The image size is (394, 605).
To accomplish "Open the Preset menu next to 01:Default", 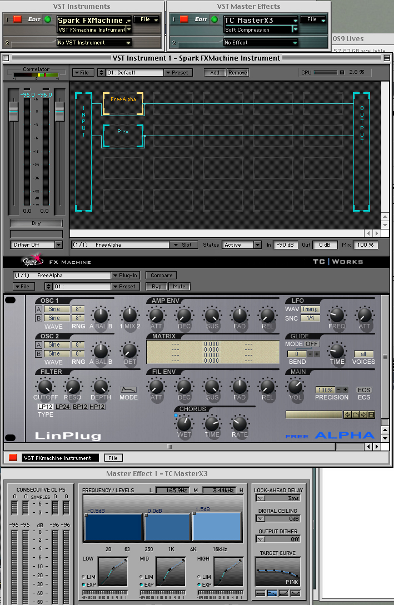I will (178, 73).
